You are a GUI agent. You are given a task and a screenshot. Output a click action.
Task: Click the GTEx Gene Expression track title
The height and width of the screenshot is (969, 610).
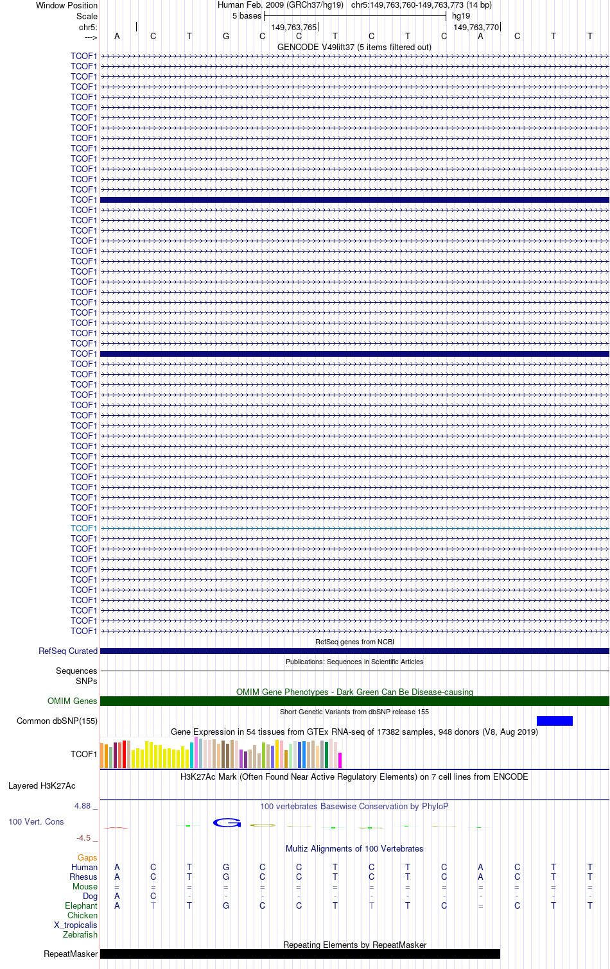click(354, 732)
